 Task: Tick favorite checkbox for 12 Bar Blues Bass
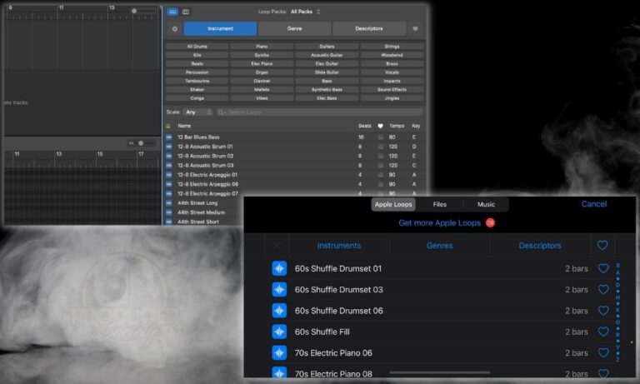click(x=380, y=137)
